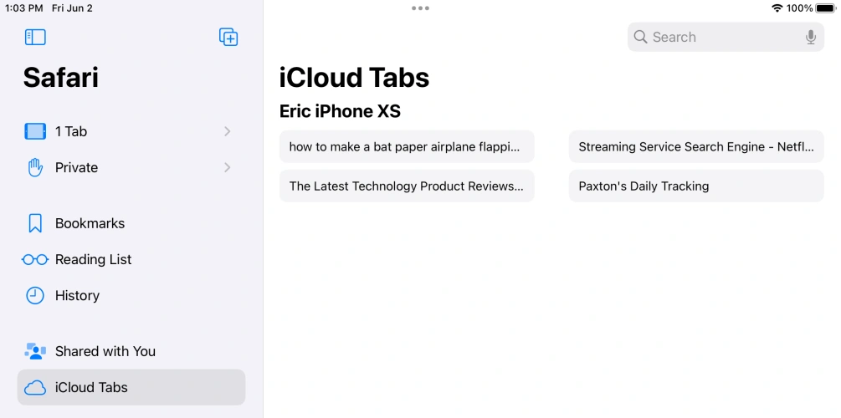
Task: Tap the Reading List glasses icon
Action: pos(35,259)
